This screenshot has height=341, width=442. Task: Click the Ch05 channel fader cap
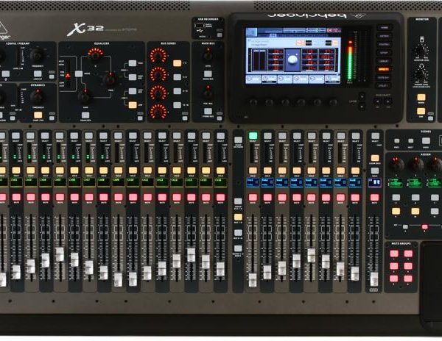coord(60,254)
